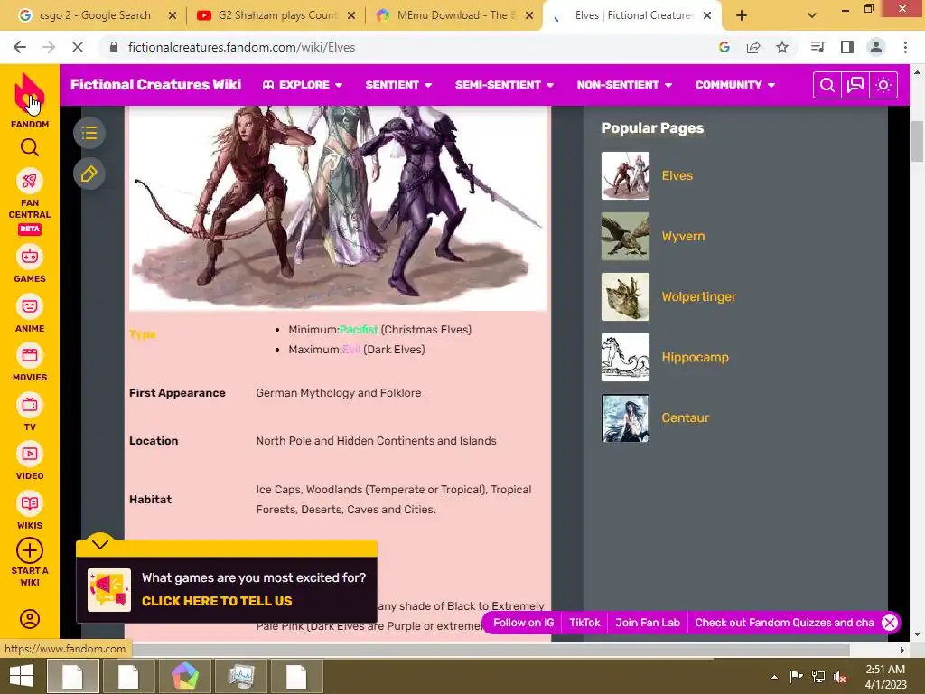925x694 pixels.
Task: Open the Pacifist type link
Action: [x=359, y=329]
